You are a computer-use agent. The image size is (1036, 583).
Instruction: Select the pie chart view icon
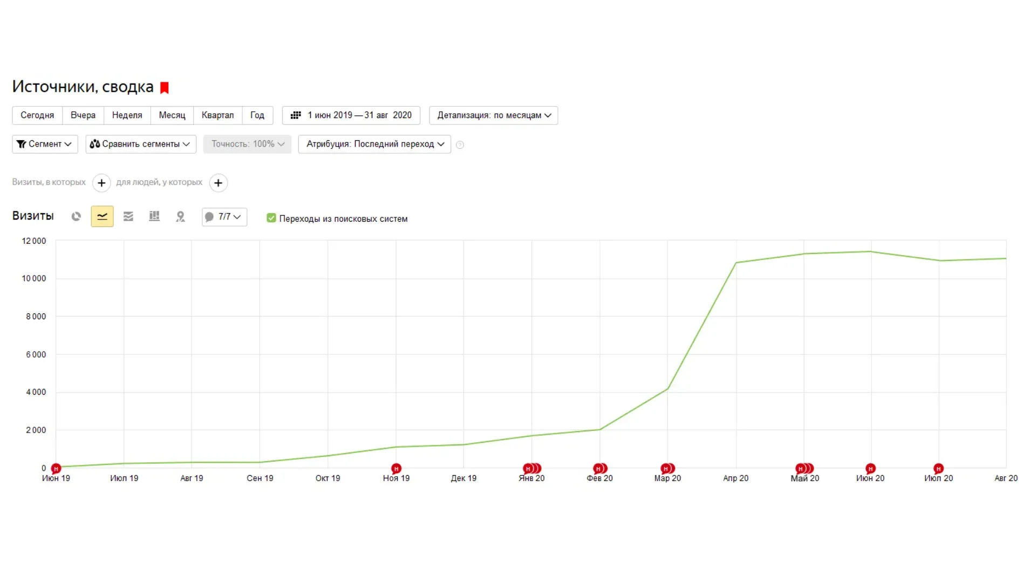[76, 216]
